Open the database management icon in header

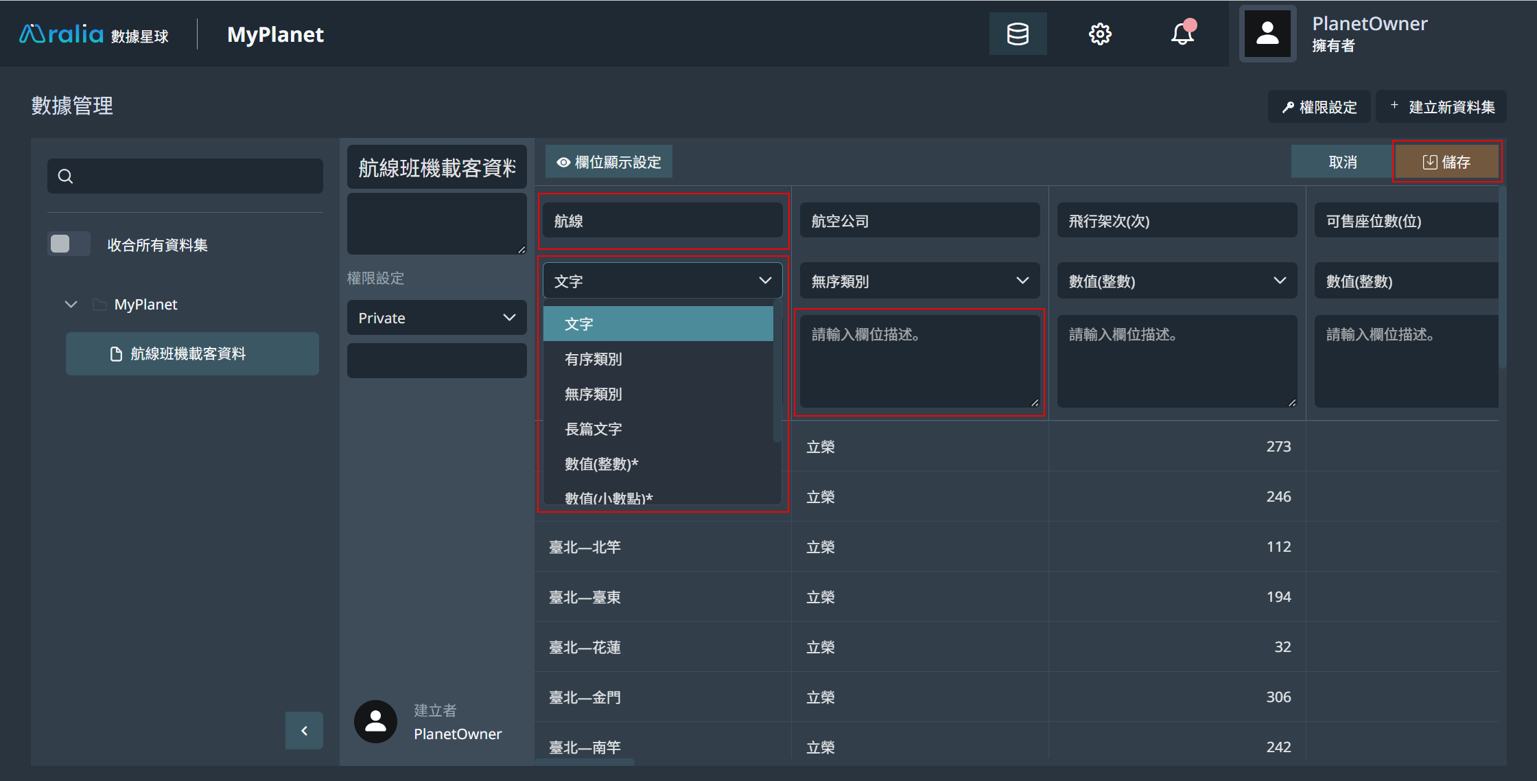click(x=1018, y=34)
